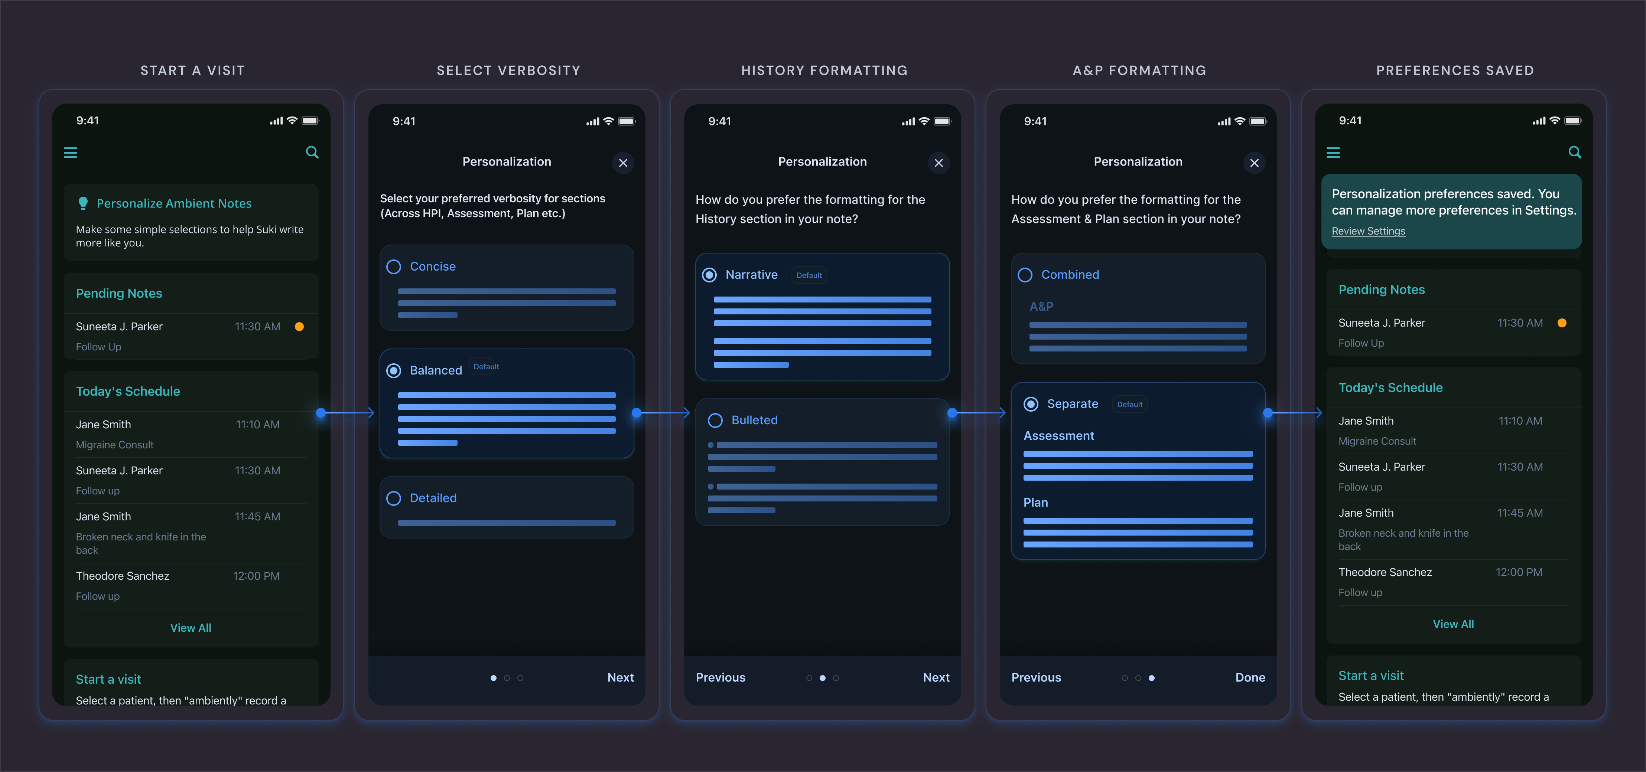This screenshot has width=1646, height=772.
Task: Click Wi-Fi icon on Select Verbosity screen
Action: click(x=608, y=121)
